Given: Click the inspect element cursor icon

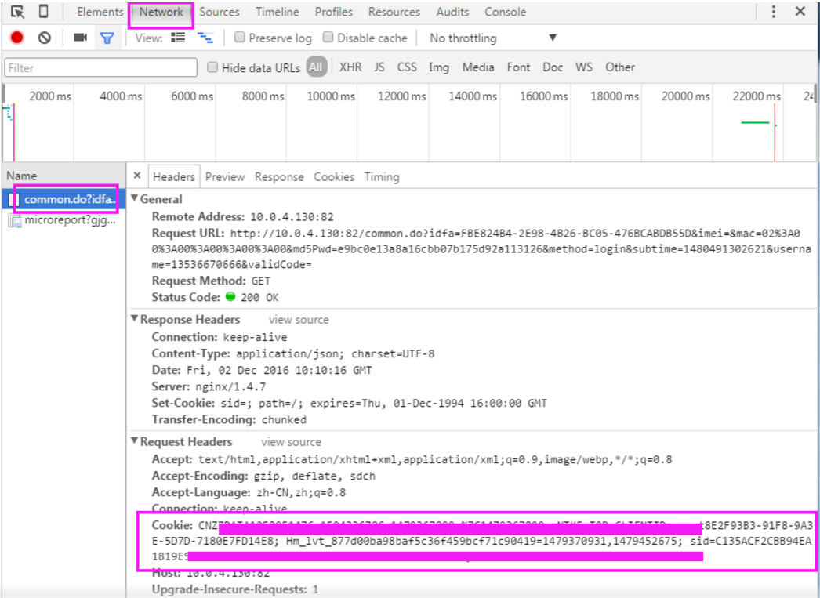Looking at the screenshot, I should (x=17, y=12).
